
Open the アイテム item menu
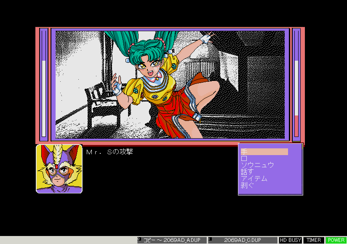coord(254,179)
